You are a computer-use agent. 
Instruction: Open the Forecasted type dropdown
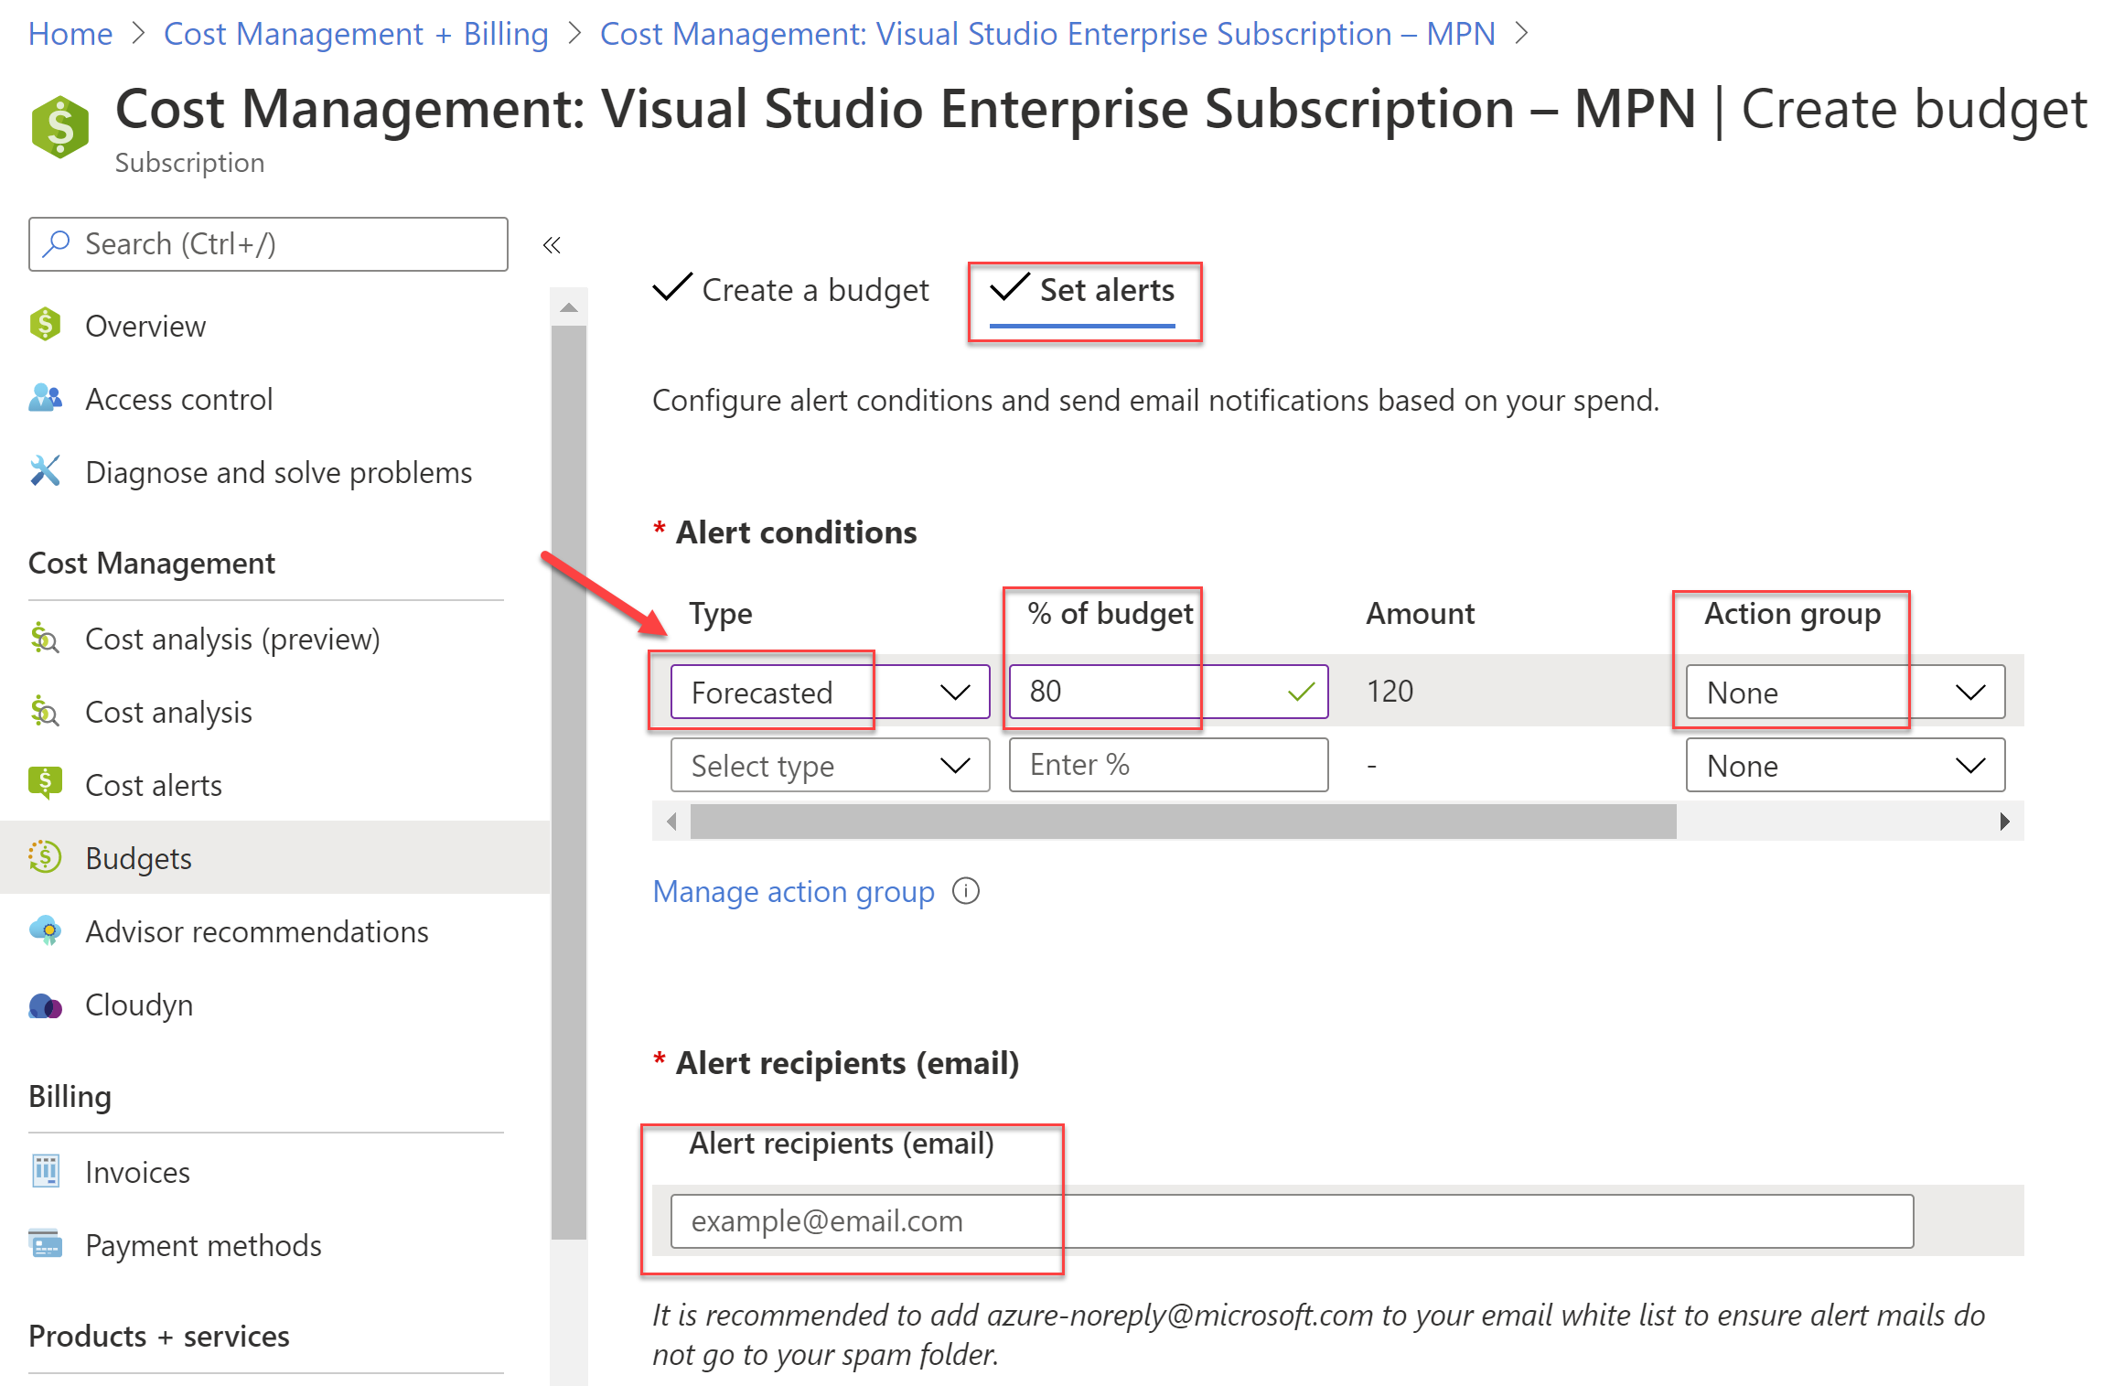click(830, 692)
